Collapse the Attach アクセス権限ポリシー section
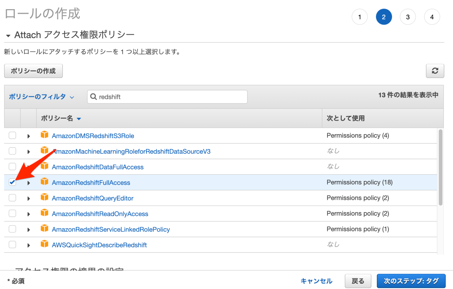 [x=8, y=35]
